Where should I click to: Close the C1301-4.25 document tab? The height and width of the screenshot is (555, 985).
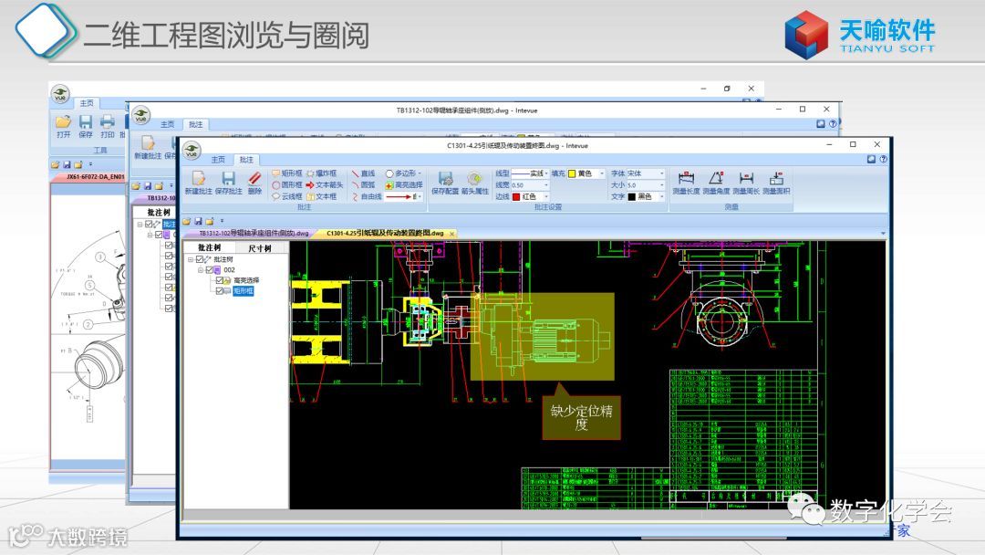451,234
